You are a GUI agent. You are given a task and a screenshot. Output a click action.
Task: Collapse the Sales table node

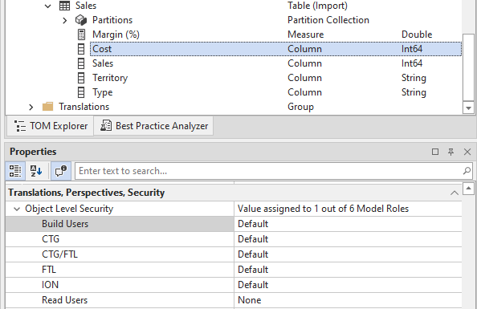(47, 6)
